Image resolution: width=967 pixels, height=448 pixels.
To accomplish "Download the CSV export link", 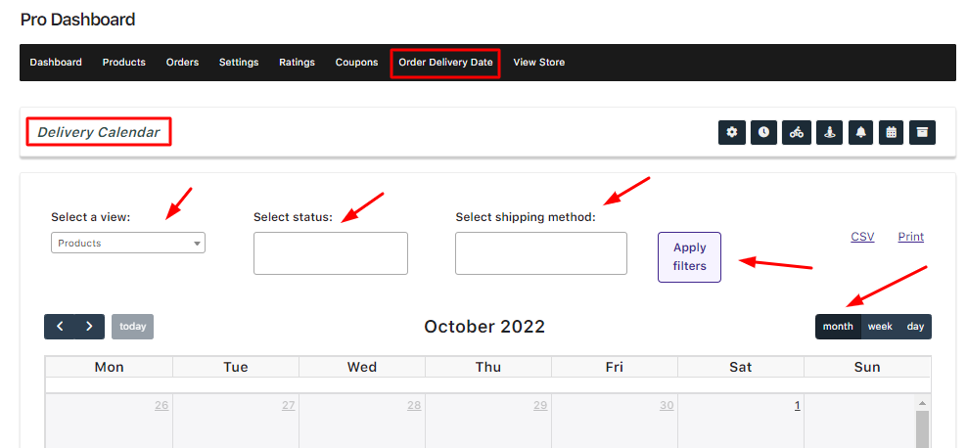I will point(862,237).
